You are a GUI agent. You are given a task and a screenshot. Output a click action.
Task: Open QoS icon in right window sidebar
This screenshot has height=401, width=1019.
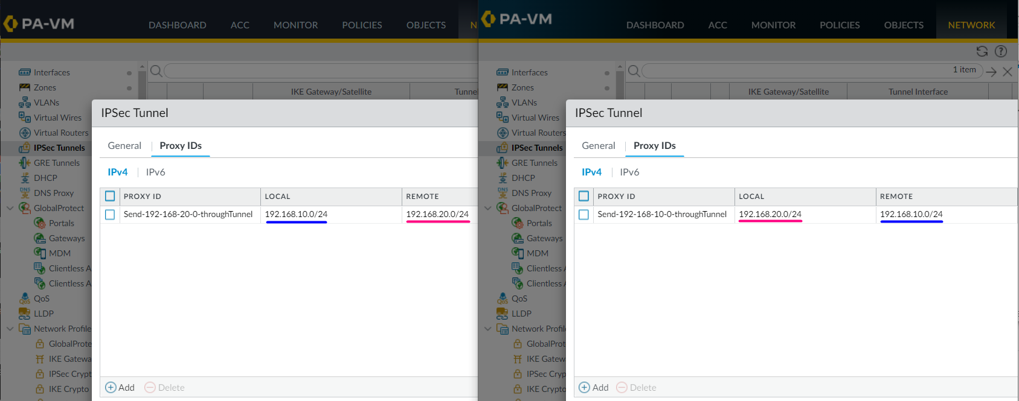point(503,298)
